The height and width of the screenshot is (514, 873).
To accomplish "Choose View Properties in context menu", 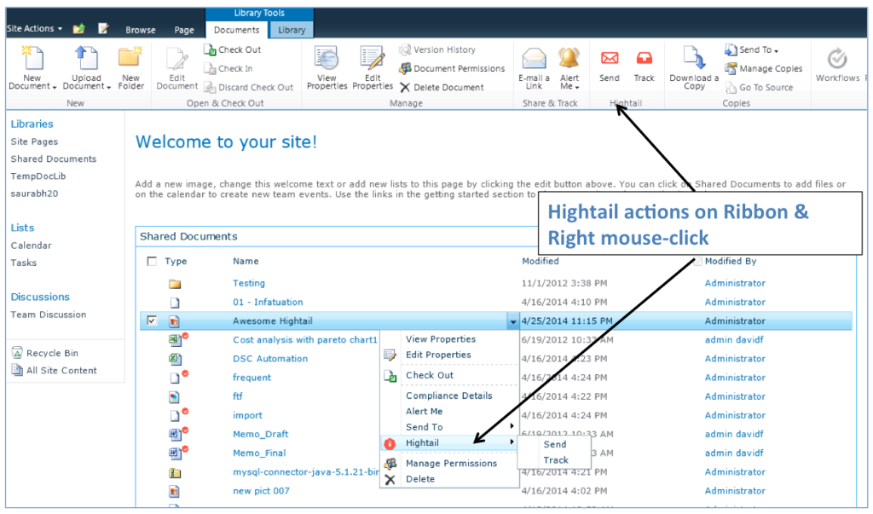I will (x=441, y=339).
